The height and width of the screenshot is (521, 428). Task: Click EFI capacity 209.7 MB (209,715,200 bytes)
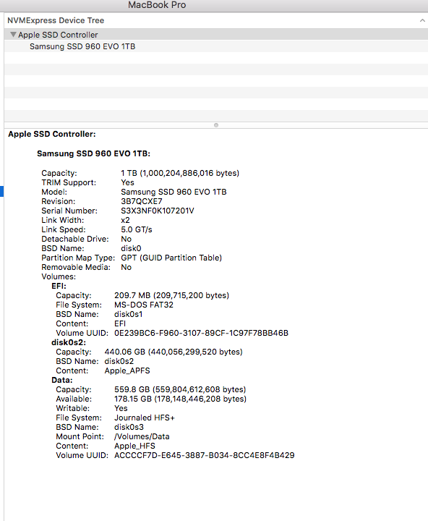point(171,295)
